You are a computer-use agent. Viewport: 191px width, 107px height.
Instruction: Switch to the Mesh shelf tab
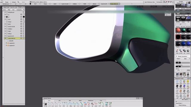(80, 100)
